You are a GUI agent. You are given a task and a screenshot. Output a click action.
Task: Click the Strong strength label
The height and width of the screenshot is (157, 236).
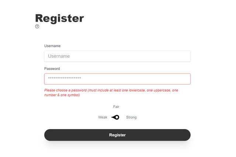pos(131,117)
